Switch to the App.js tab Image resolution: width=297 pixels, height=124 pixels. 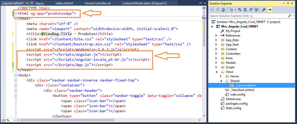coord(40,3)
